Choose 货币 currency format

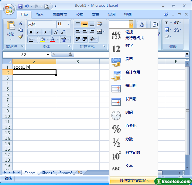pos(133,62)
